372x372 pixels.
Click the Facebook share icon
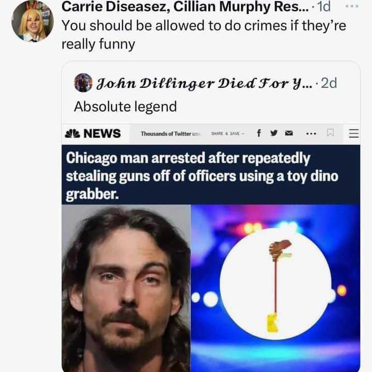pos(258,133)
